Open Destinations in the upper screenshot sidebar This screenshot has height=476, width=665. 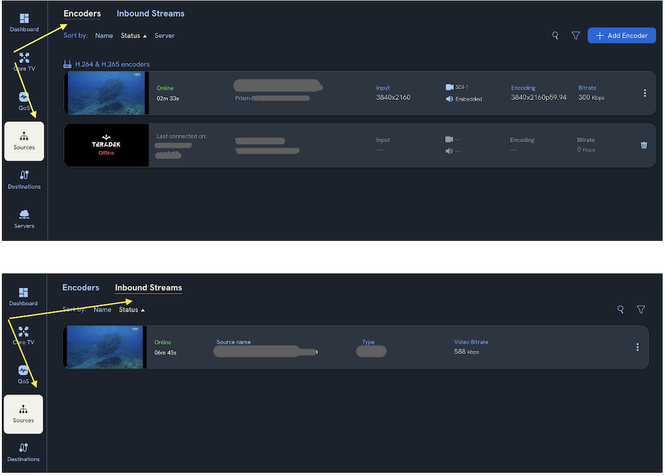tap(24, 179)
